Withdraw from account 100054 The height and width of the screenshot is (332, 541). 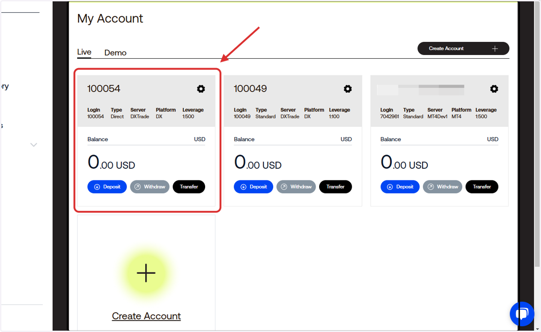tap(150, 187)
